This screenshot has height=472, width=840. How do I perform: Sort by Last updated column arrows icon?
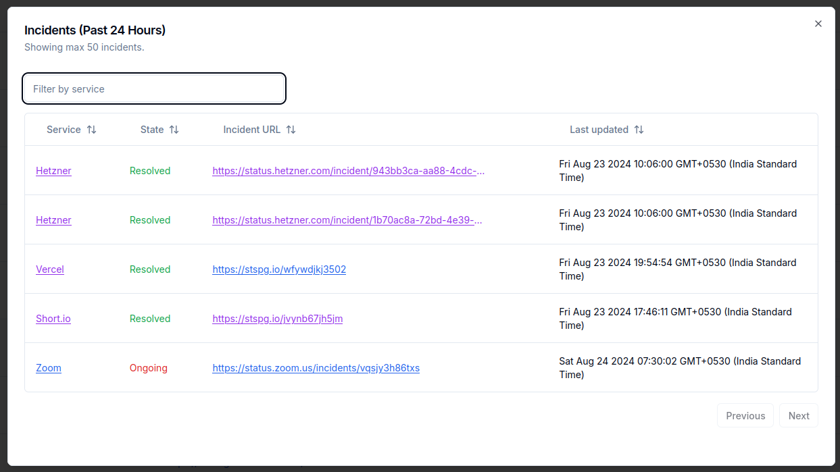[639, 130]
